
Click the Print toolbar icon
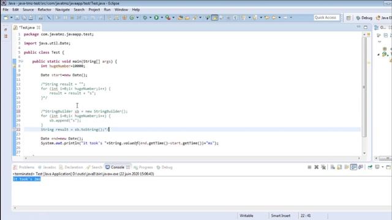(x=31, y=18)
